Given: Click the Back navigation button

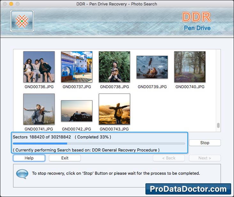Looking at the screenshot, I should coord(169,158).
